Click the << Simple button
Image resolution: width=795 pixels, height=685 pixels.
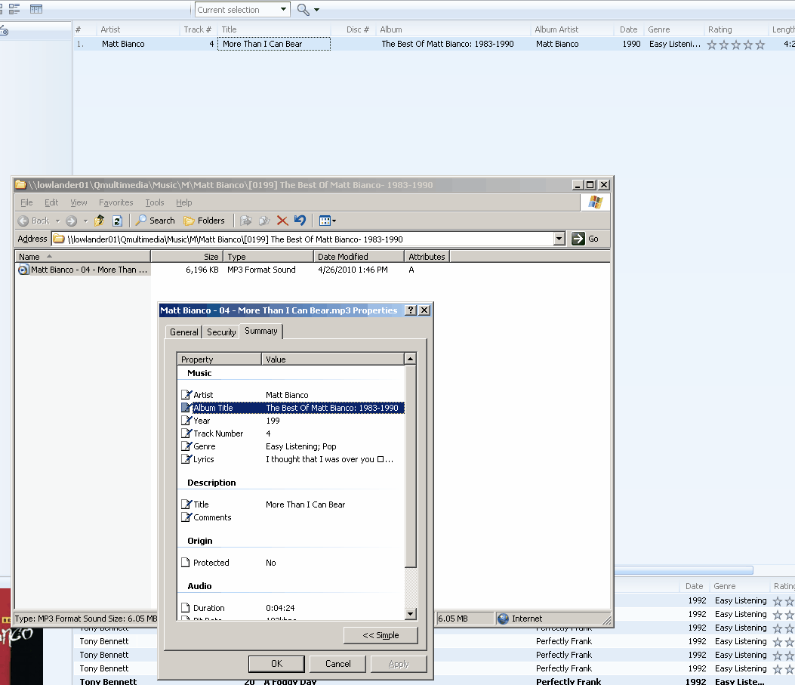point(381,635)
